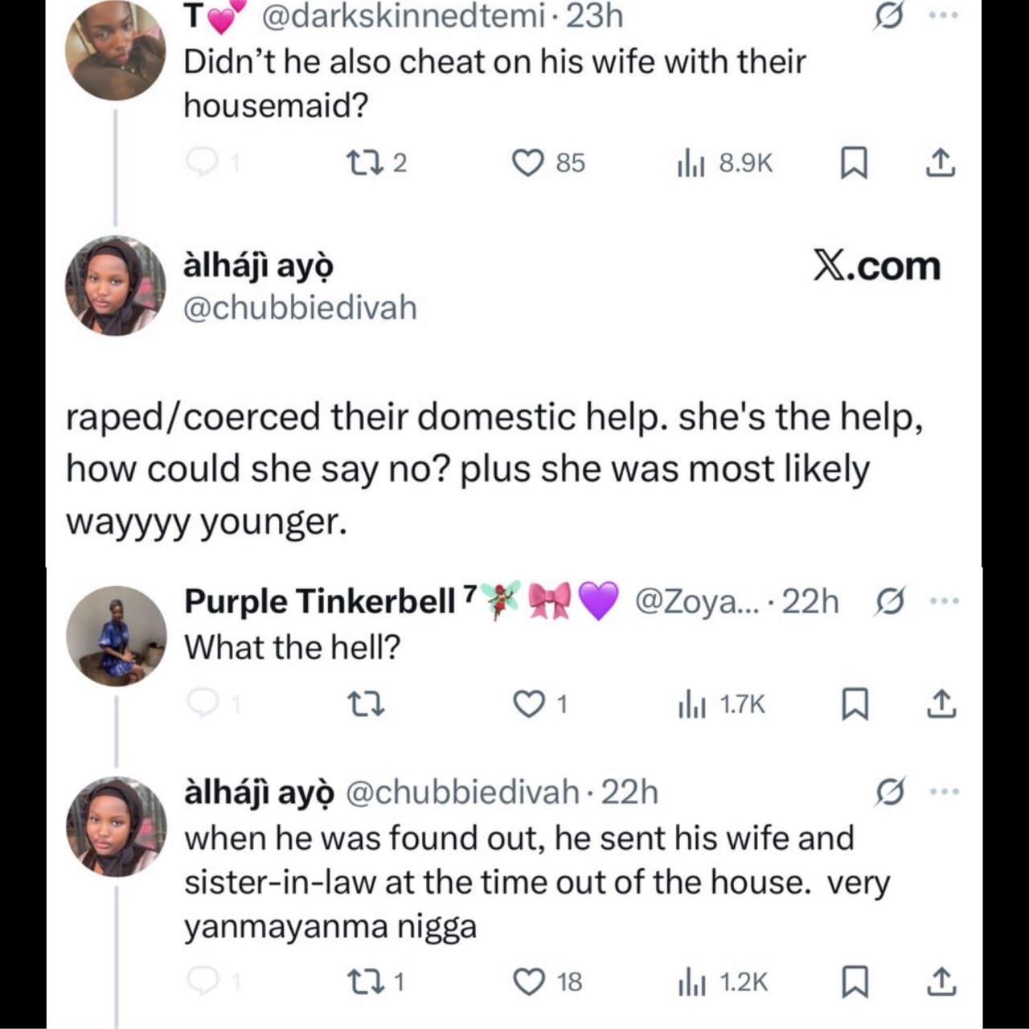Bookmark the darkskinnedtemi tweet
Image resolution: width=1029 pixels, height=1029 pixels.
click(853, 163)
